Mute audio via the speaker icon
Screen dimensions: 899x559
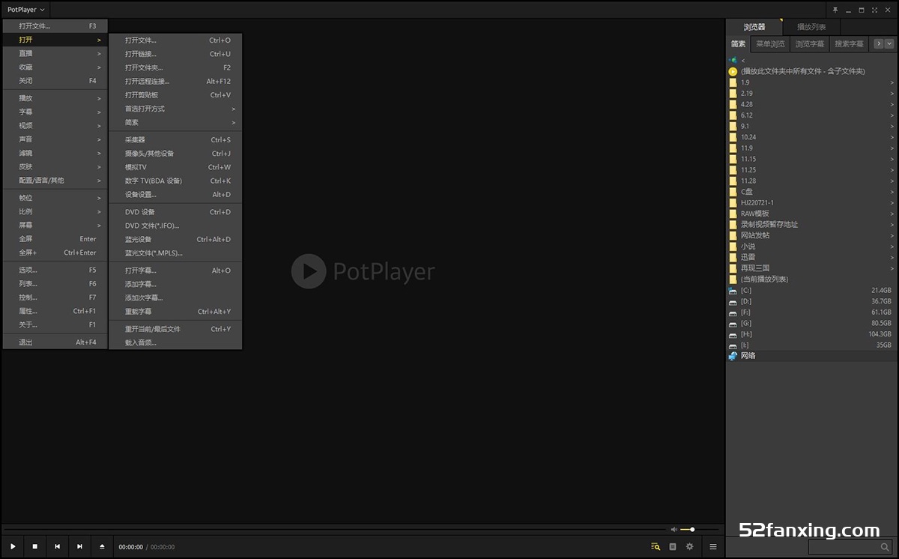674,530
